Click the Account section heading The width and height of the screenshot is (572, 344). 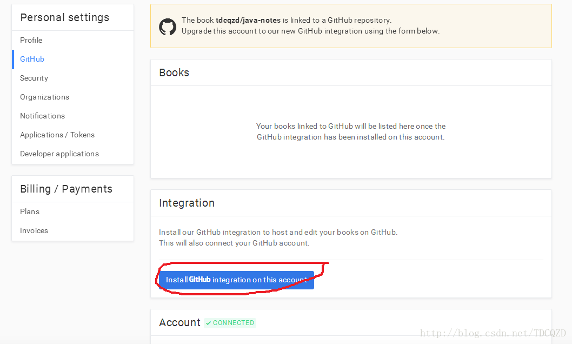[180, 322]
